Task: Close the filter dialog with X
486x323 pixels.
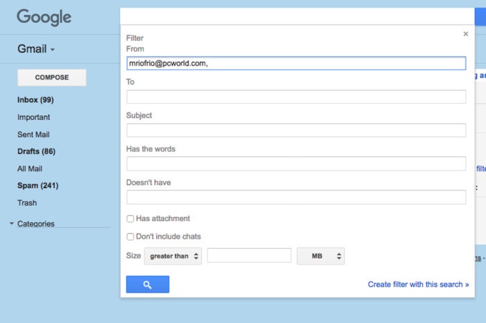Action: tap(466, 34)
